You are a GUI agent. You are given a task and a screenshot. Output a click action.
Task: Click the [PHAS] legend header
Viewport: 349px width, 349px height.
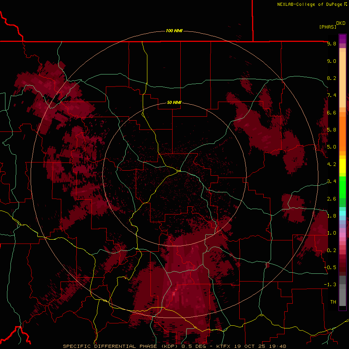[328, 27]
